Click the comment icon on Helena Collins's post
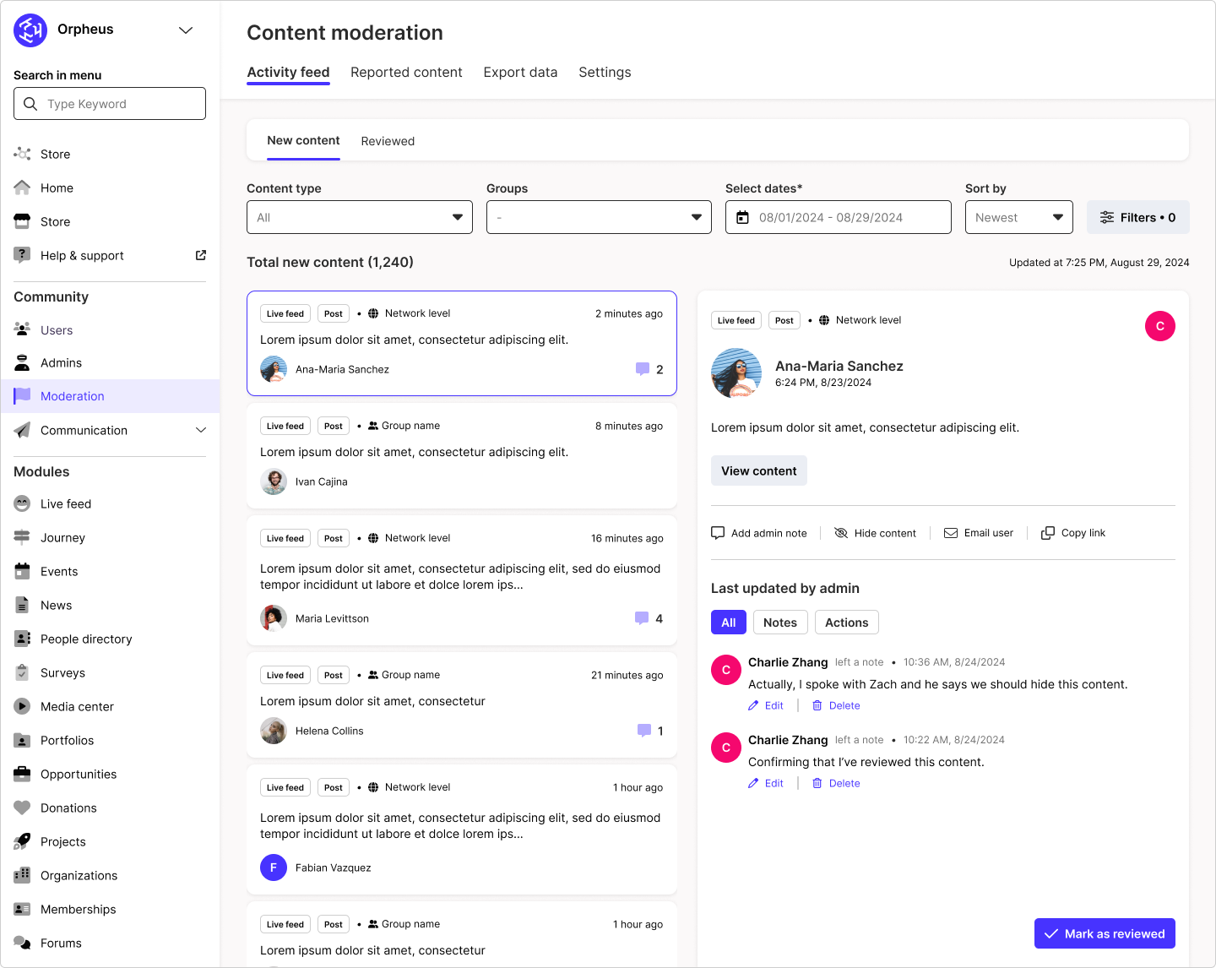Image resolution: width=1216 pixels, height=968 pixels. pyautogui.click(x=644, y=731)
